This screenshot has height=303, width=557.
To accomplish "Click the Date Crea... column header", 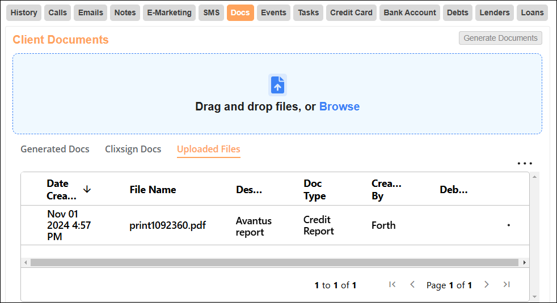I will tap(61, 190).
